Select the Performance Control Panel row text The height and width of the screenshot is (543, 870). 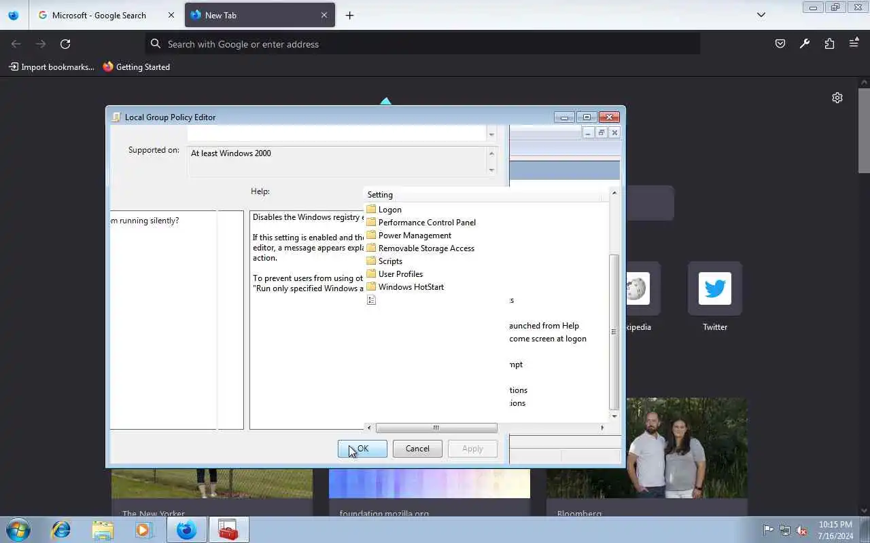click(427, 223)
